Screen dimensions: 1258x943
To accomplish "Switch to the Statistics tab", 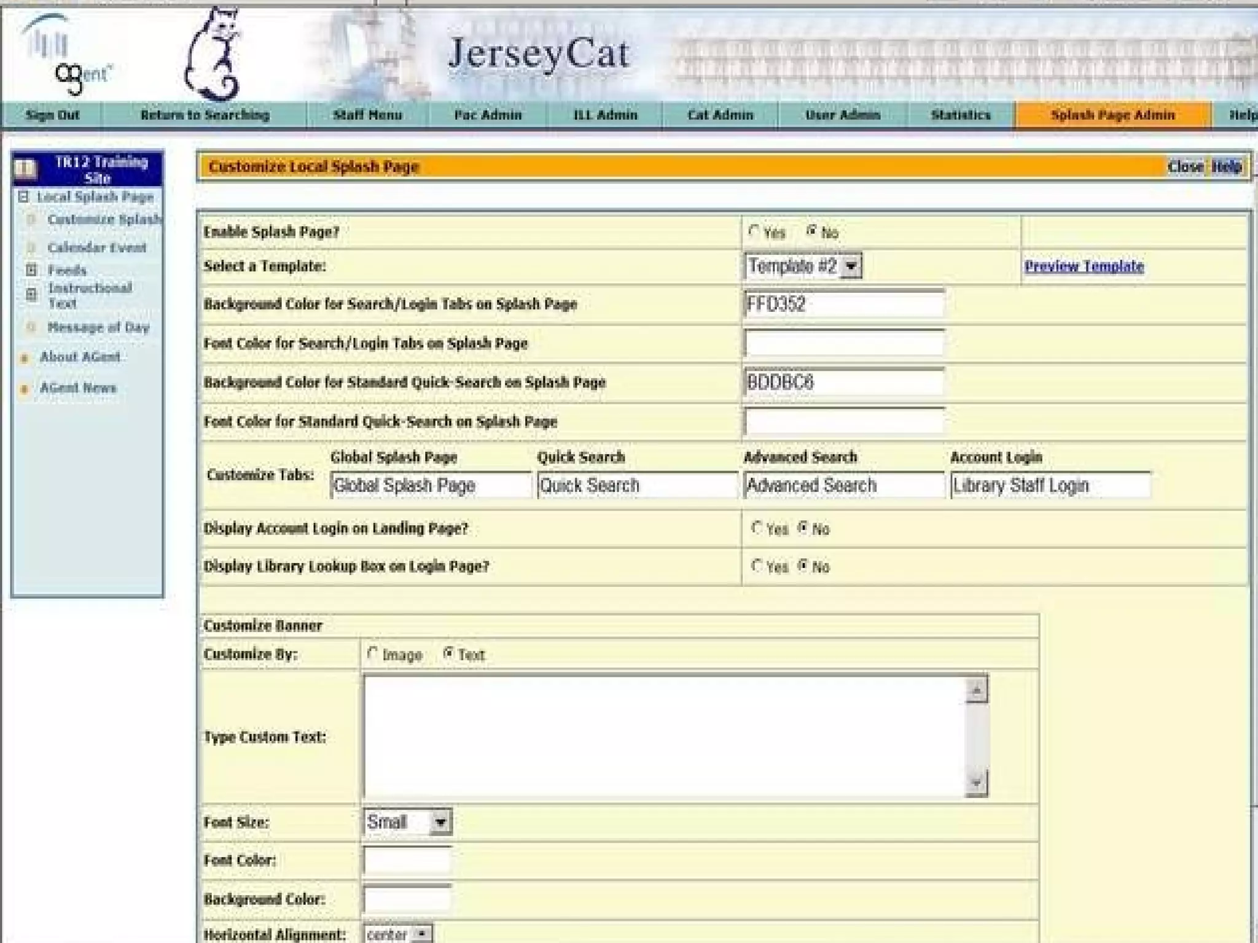I will pyautogui.click(x=960, y=115).
